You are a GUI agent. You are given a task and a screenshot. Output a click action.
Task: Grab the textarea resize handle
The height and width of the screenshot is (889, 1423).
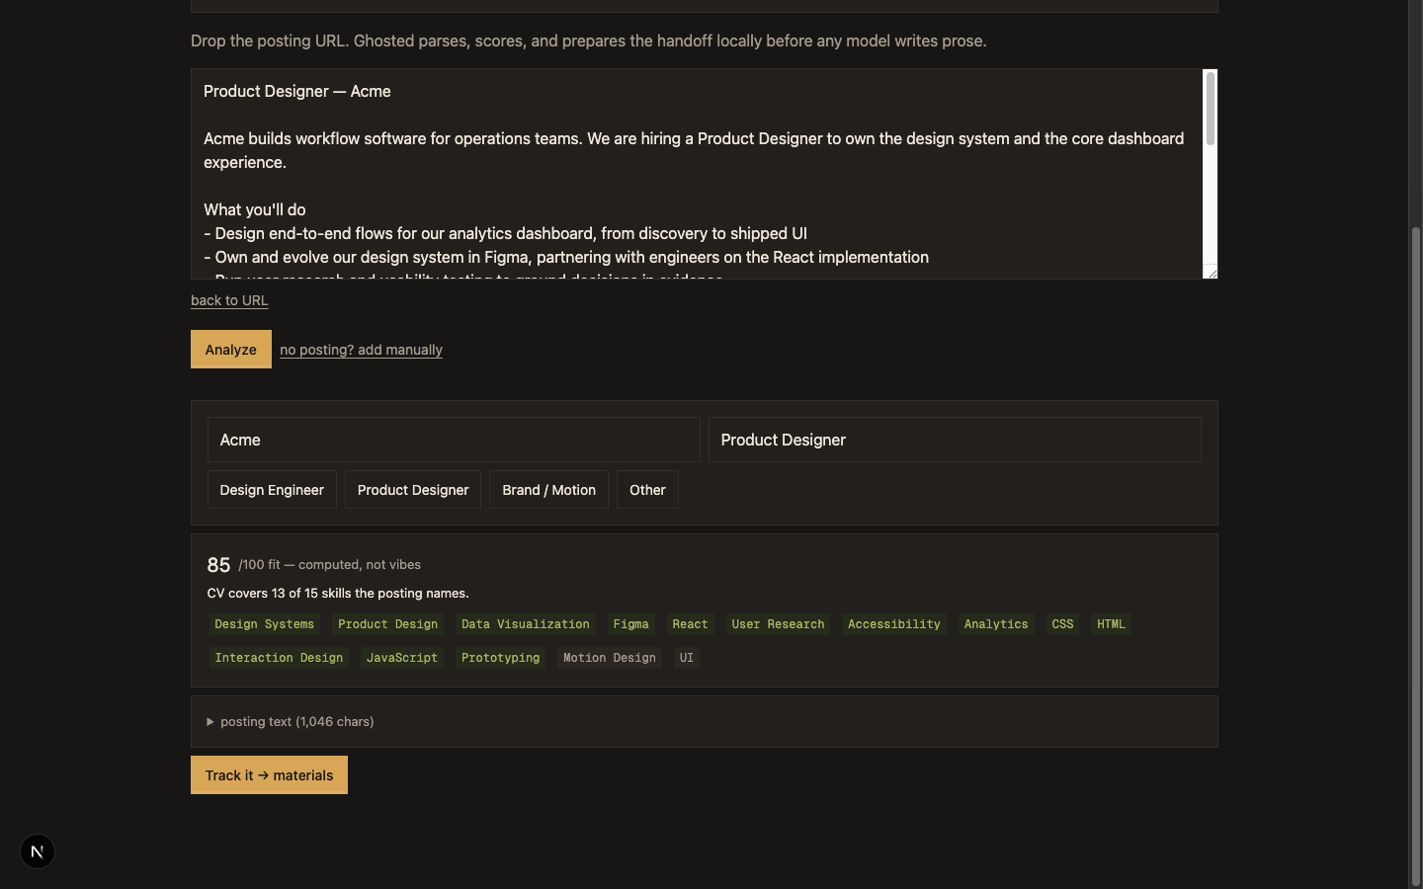click(1211, 273)
